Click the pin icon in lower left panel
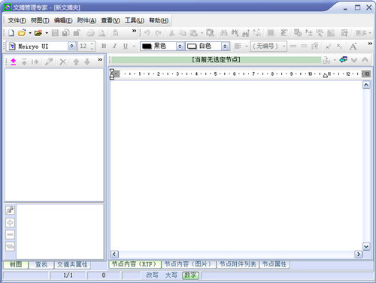Screen dimensions: 376x283 pos(10,210)
